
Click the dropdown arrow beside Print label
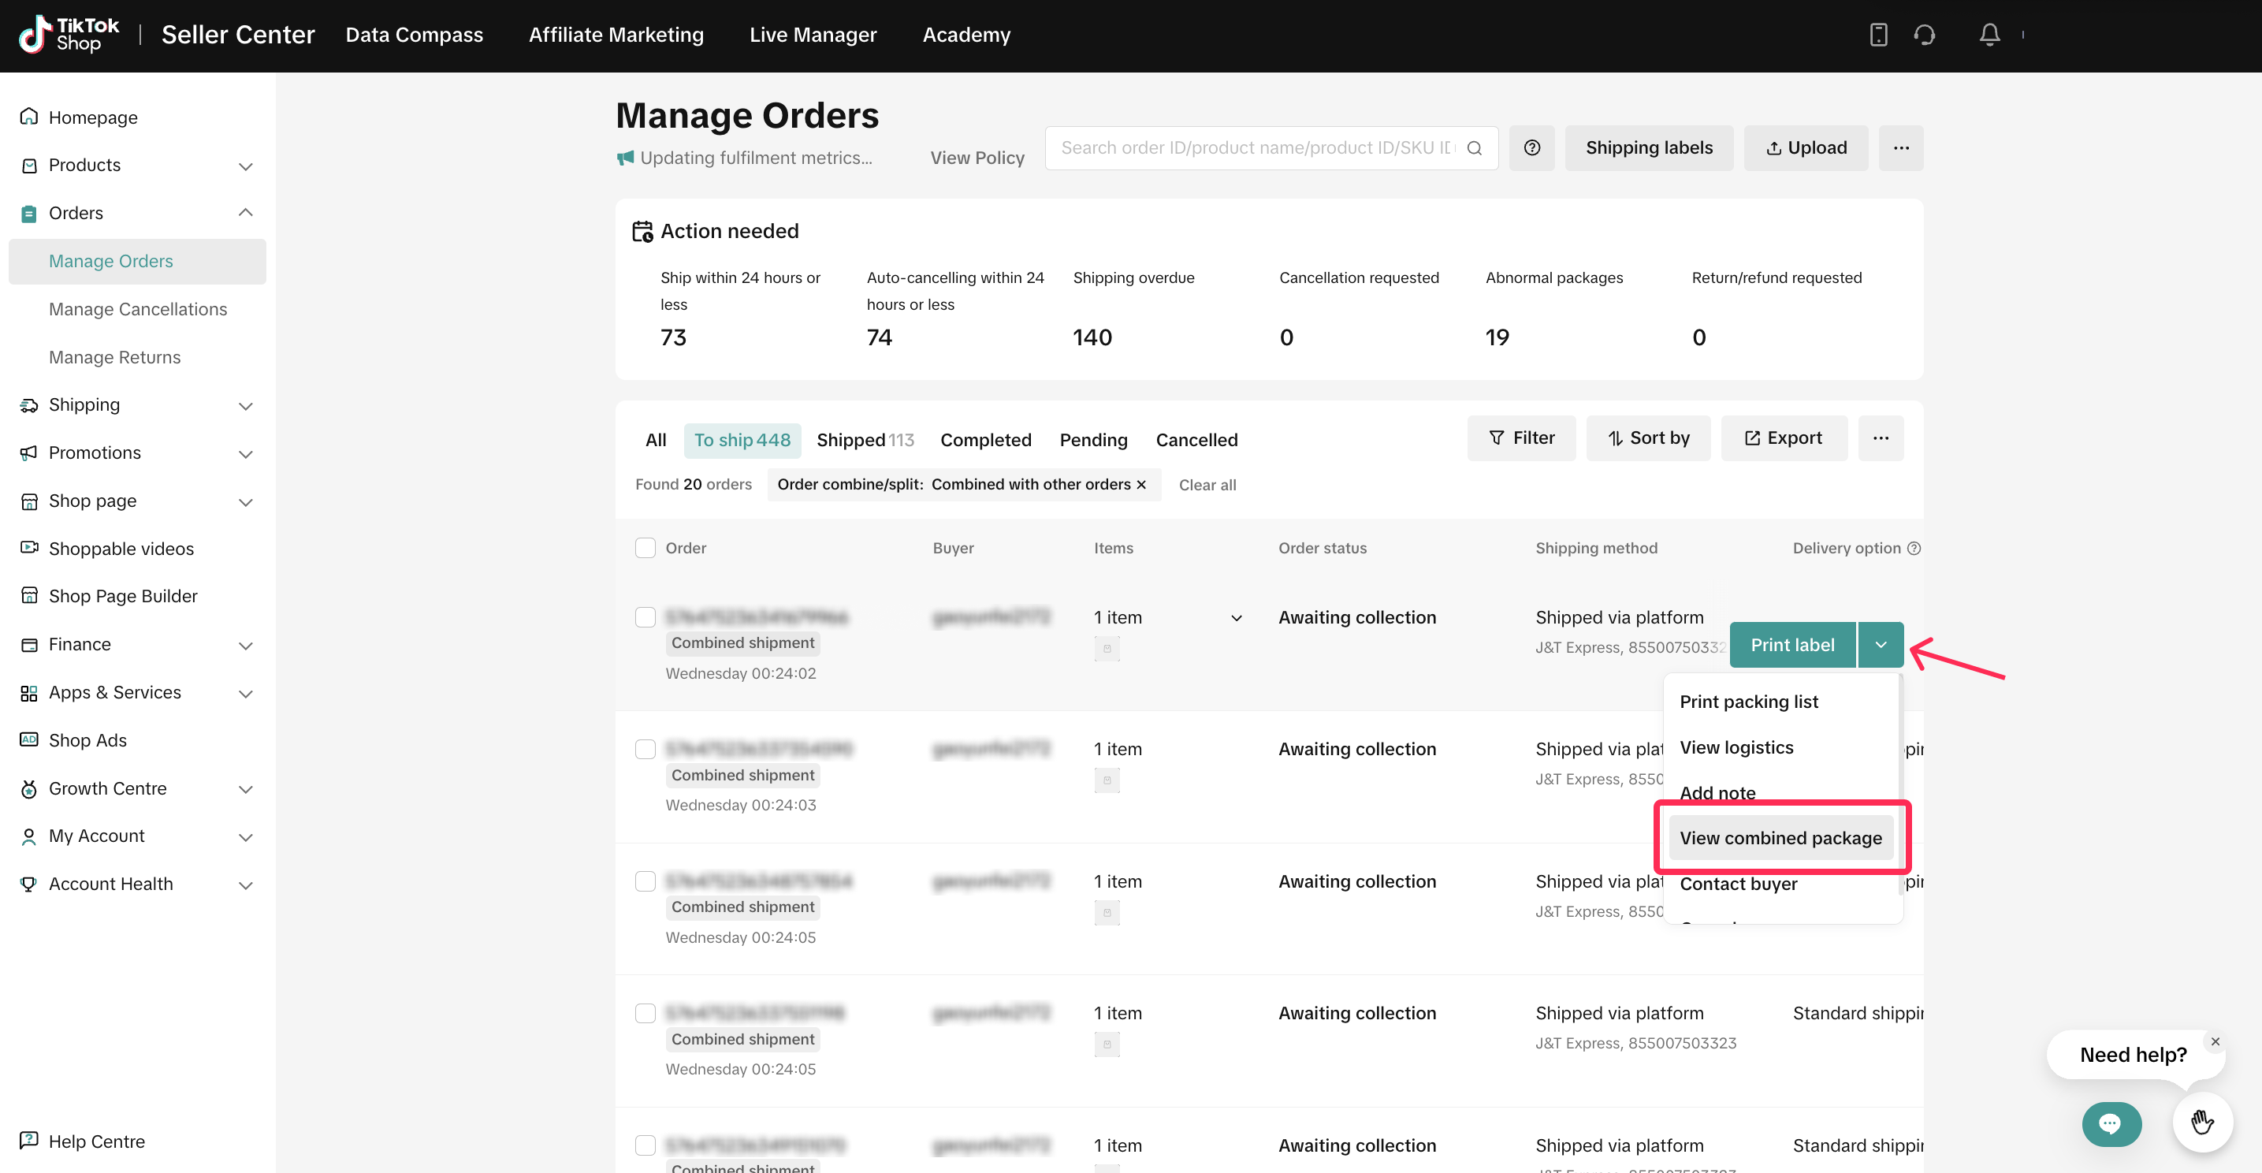click(x=1880, y=645)
